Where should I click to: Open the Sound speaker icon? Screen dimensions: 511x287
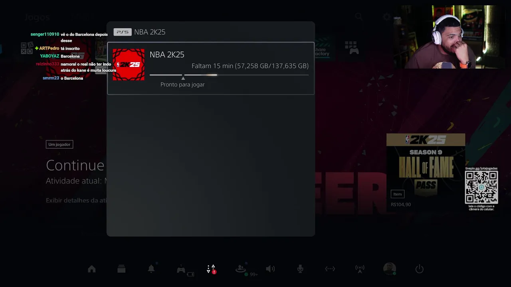click(x=270, y=269)
